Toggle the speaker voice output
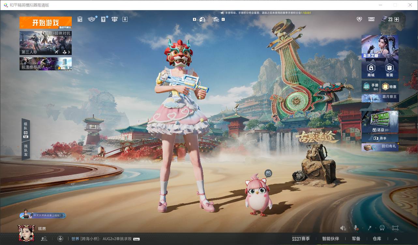This screenshot has width=418, height=245. point(343,228)
